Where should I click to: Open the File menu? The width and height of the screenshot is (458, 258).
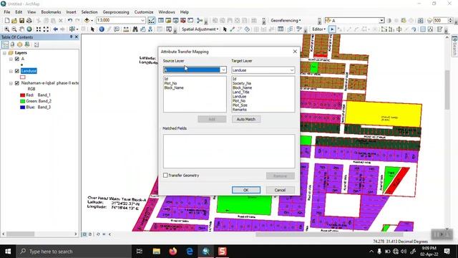tap(7, 12)
